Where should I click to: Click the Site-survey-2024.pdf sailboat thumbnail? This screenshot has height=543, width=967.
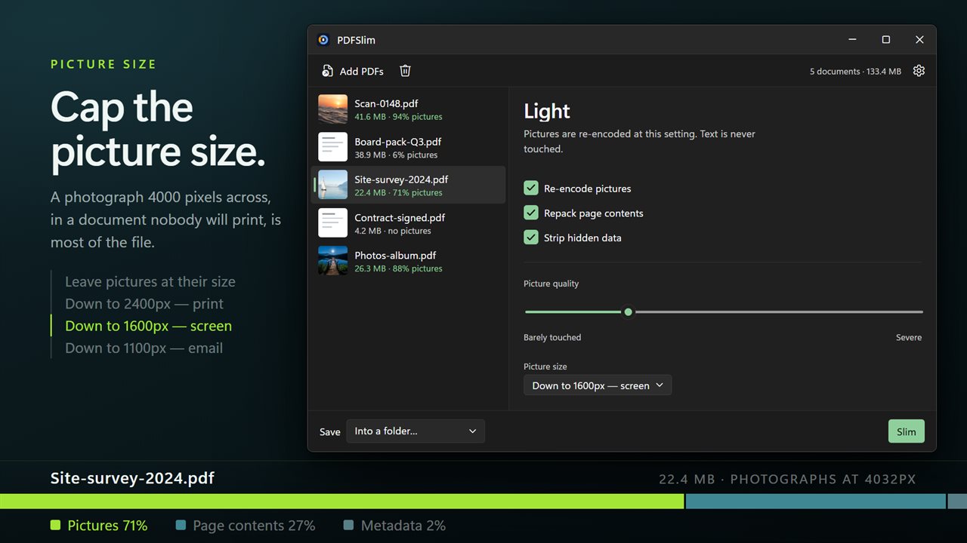click(x=333, y=185)
